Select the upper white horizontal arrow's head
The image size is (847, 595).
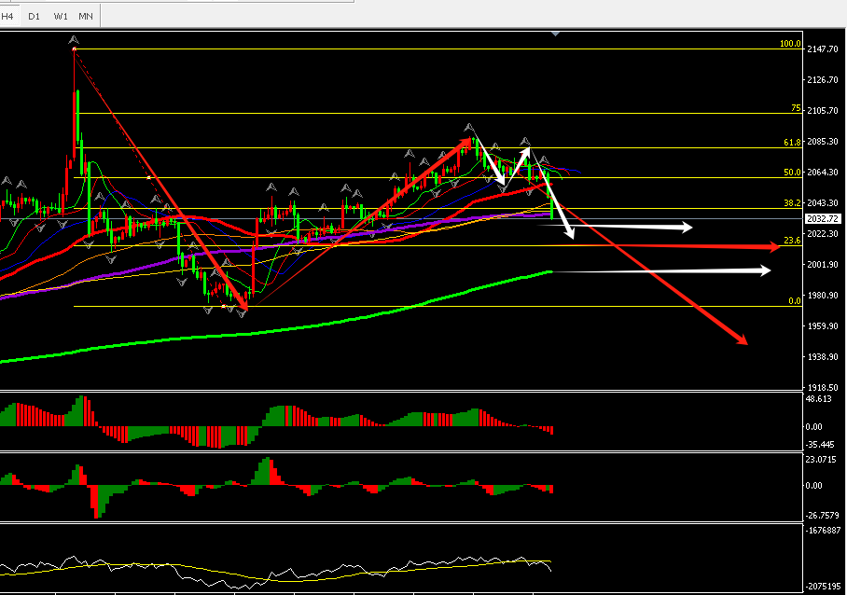point(688,227)
